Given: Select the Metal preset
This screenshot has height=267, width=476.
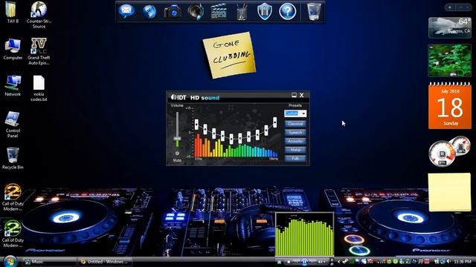Looking at the screenshot, I should pyautogui.click(x=295, y=150).
